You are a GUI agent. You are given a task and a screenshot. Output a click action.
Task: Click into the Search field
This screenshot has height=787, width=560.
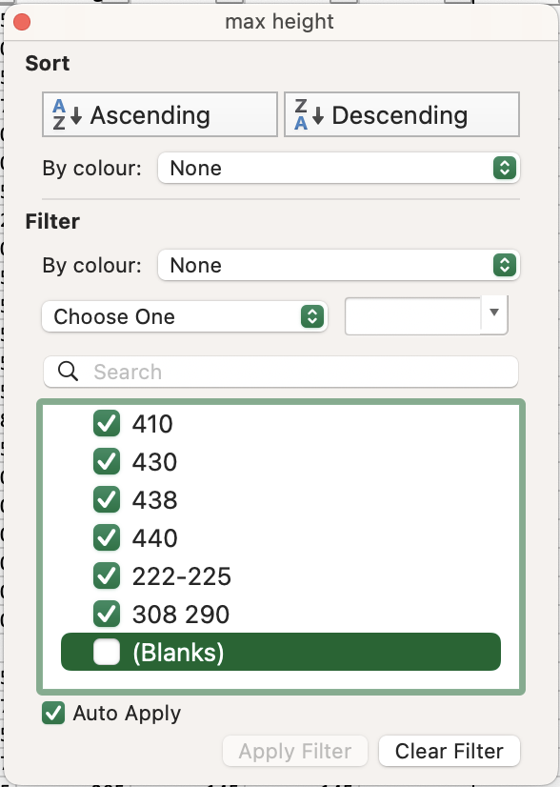pos(281,372)
